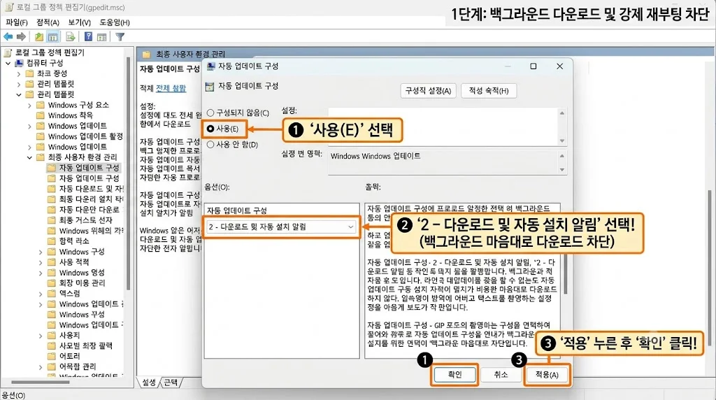Click the supported-on box scroll-up arrow
Image resolution: width=716 pixels, height=400 pixels.
pyautogui.click(x=562, y=156)
